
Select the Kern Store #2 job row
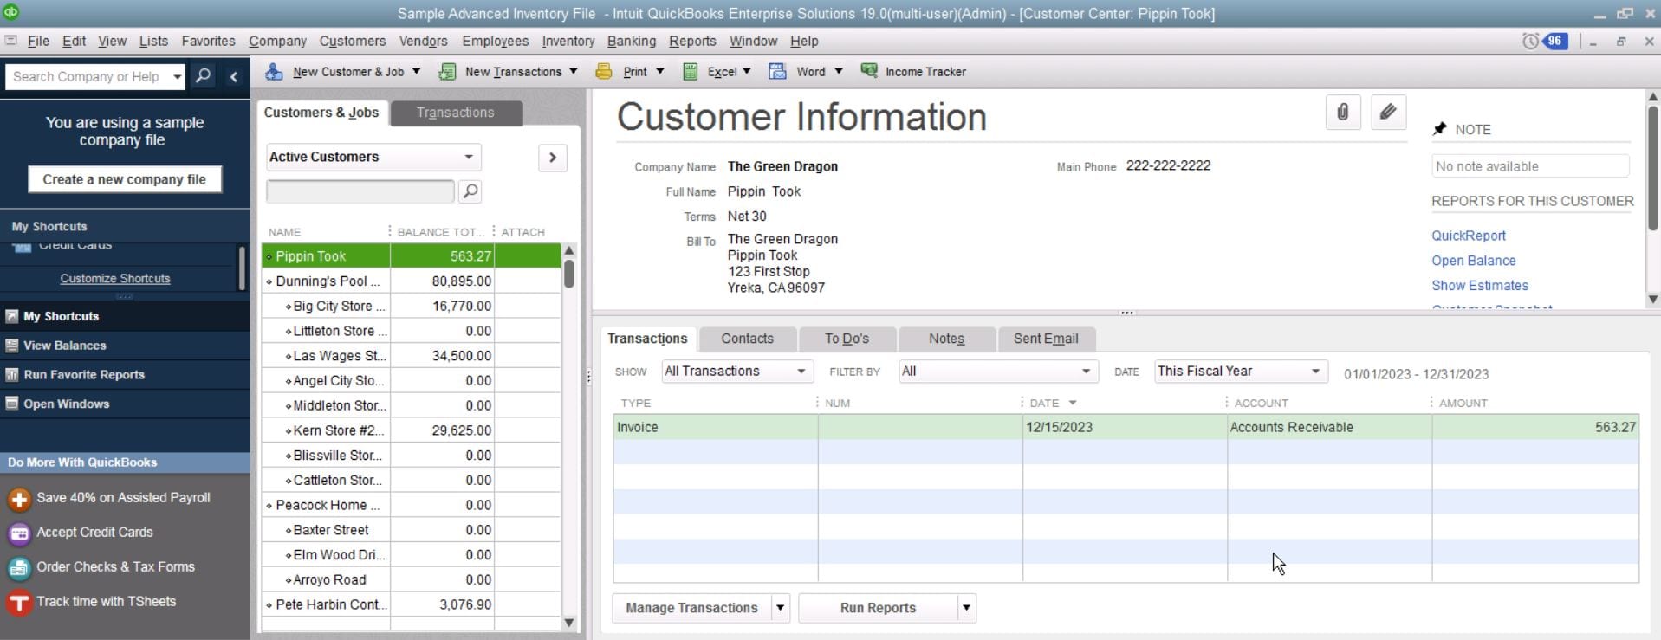(412, 430)
